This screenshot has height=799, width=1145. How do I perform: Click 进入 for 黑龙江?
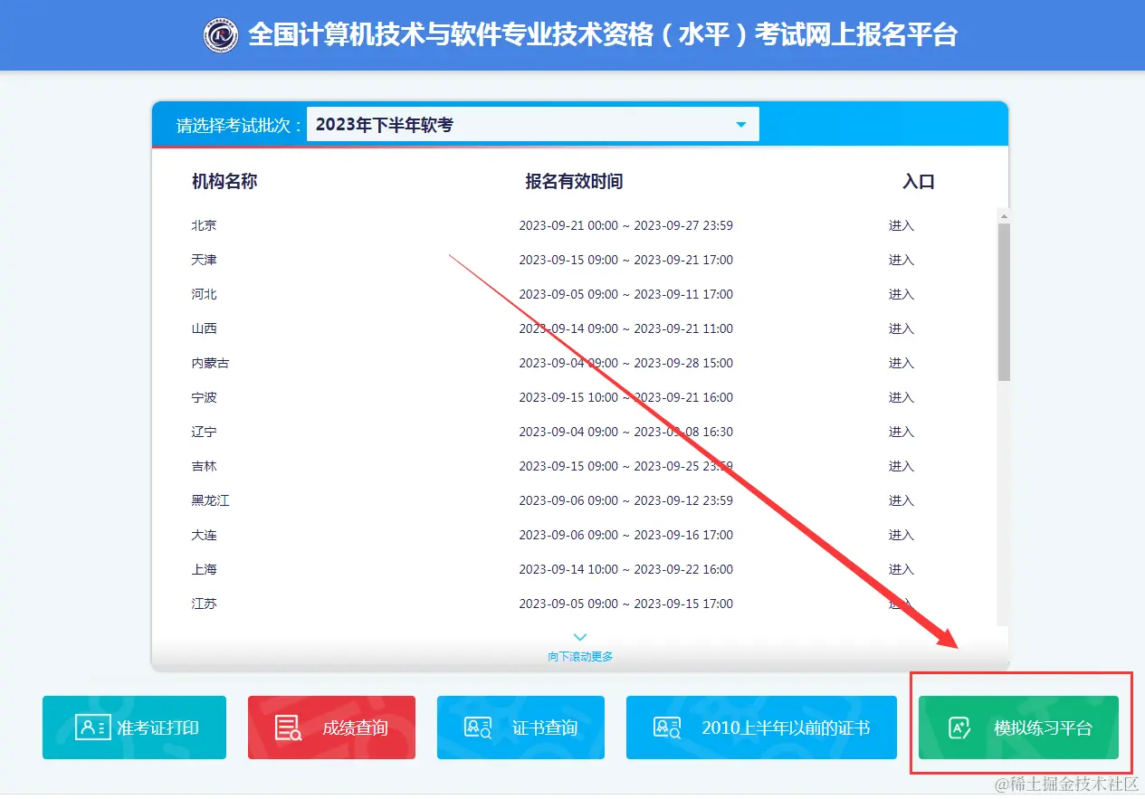coord(902,500)
